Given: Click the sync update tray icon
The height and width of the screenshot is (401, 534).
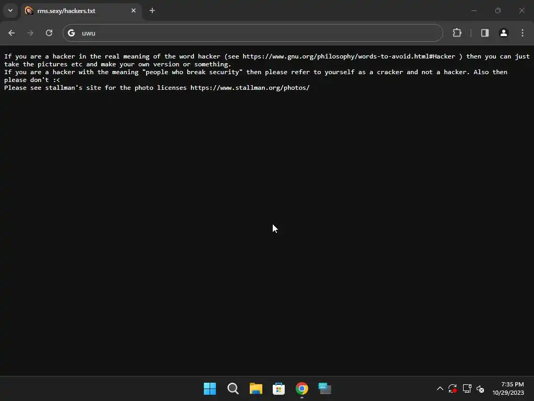Looking at the screenshot, I should pos(453,388).
